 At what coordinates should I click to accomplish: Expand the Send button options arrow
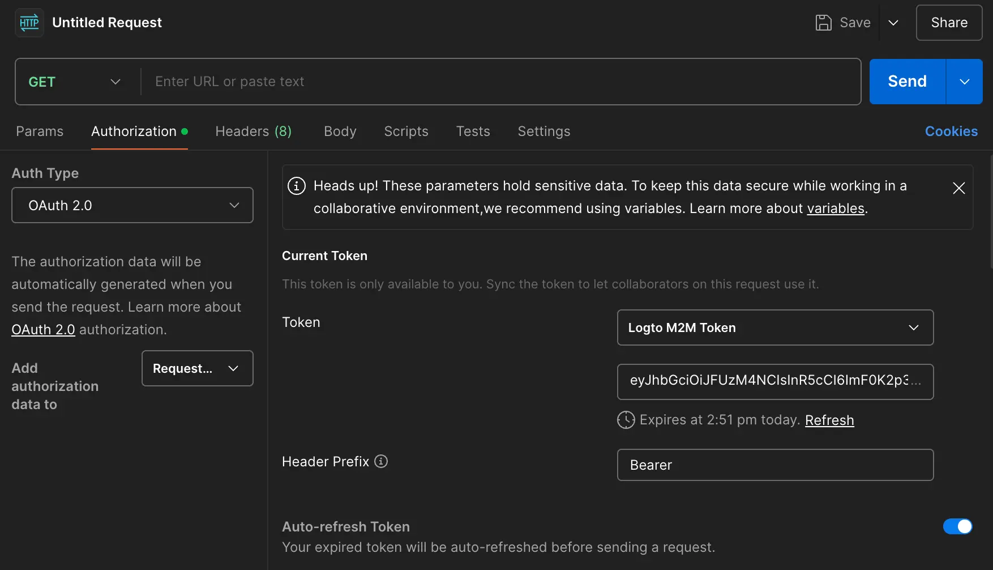point(964,82)
